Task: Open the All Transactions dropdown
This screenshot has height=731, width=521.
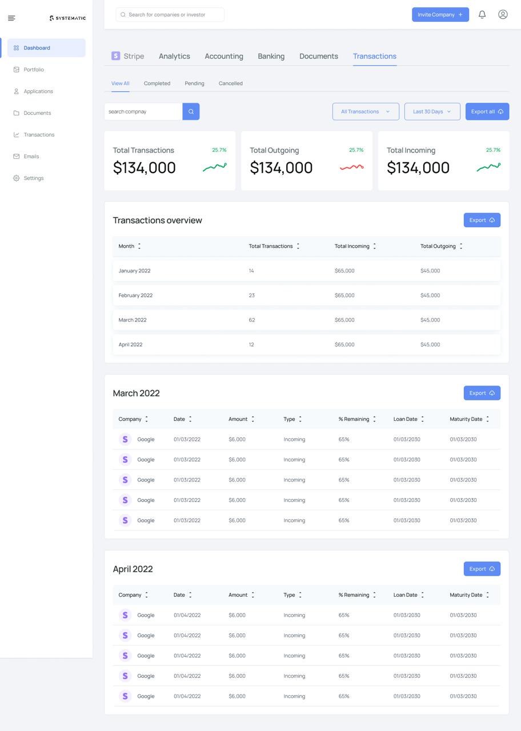Action: tap(366, 111)
